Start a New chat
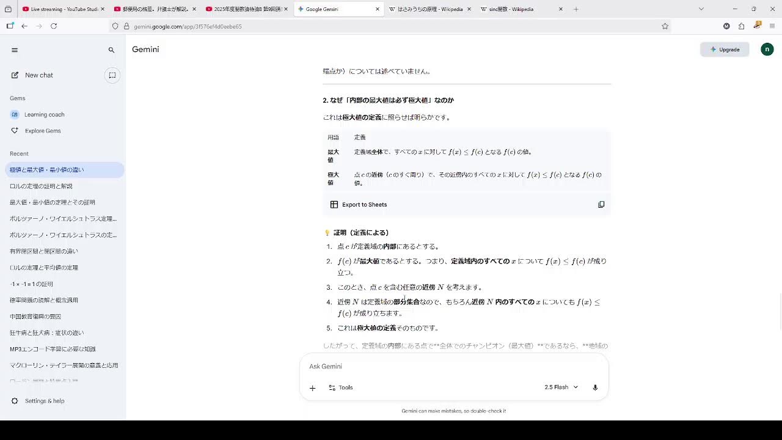Screen dimensions: 782x440 point(39,75)
